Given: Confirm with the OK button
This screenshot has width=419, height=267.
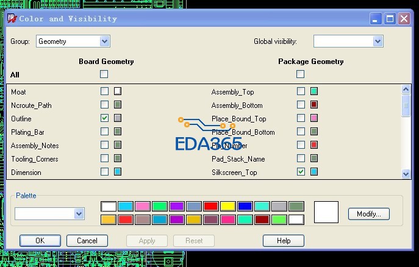Looking at the screenshot, I should (x=40, y=241).
